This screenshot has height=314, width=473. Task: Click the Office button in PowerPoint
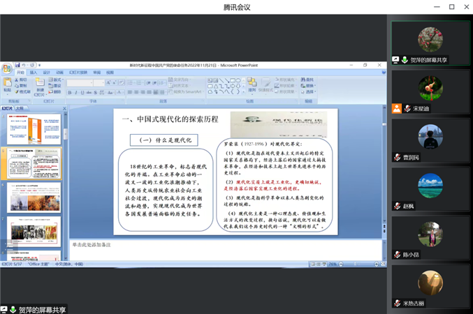[x=6, y=68]
